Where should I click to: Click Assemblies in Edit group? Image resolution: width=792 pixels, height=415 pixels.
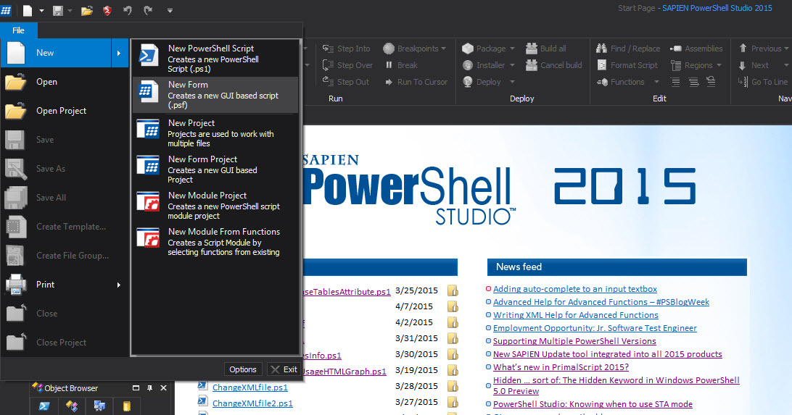tap(696, 49)
